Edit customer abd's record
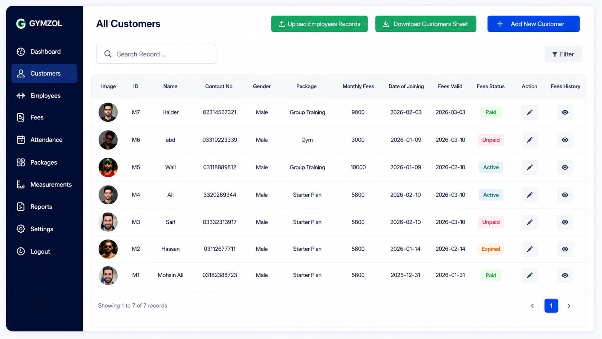 click(530, 140)
